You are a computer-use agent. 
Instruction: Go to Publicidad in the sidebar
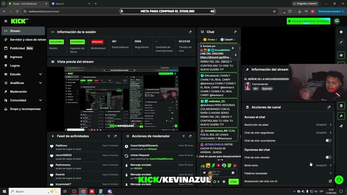click(x=23, y=48)
